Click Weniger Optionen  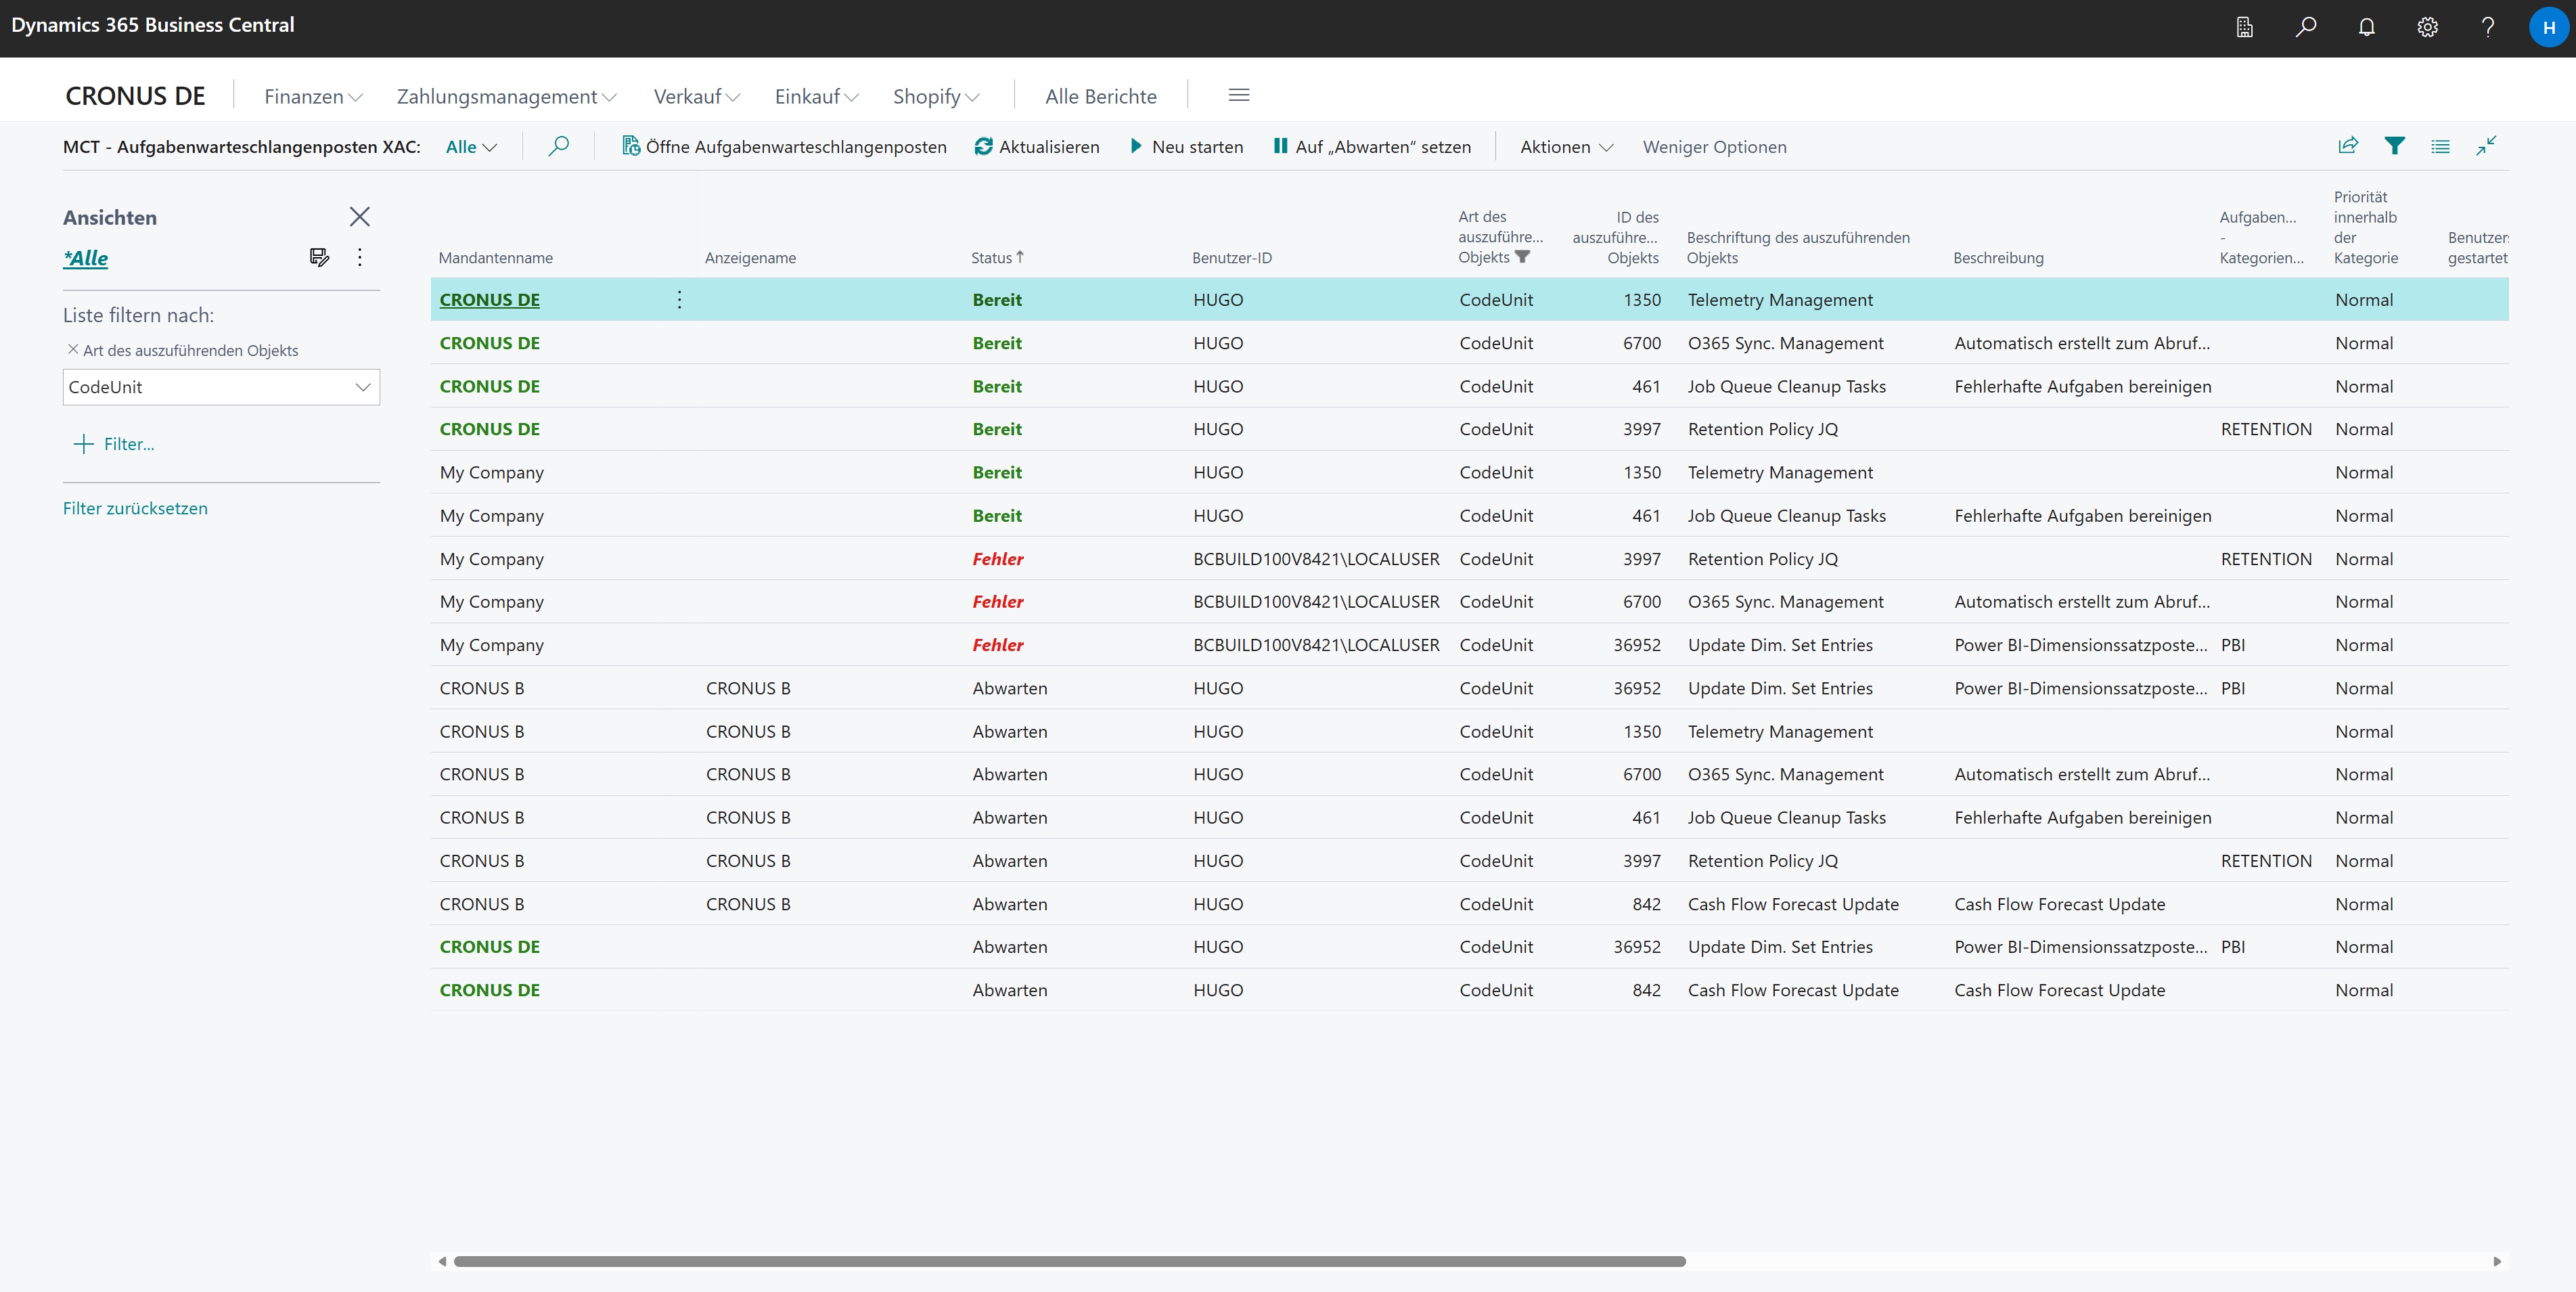pyautogui.click(x=1714, y=147)
